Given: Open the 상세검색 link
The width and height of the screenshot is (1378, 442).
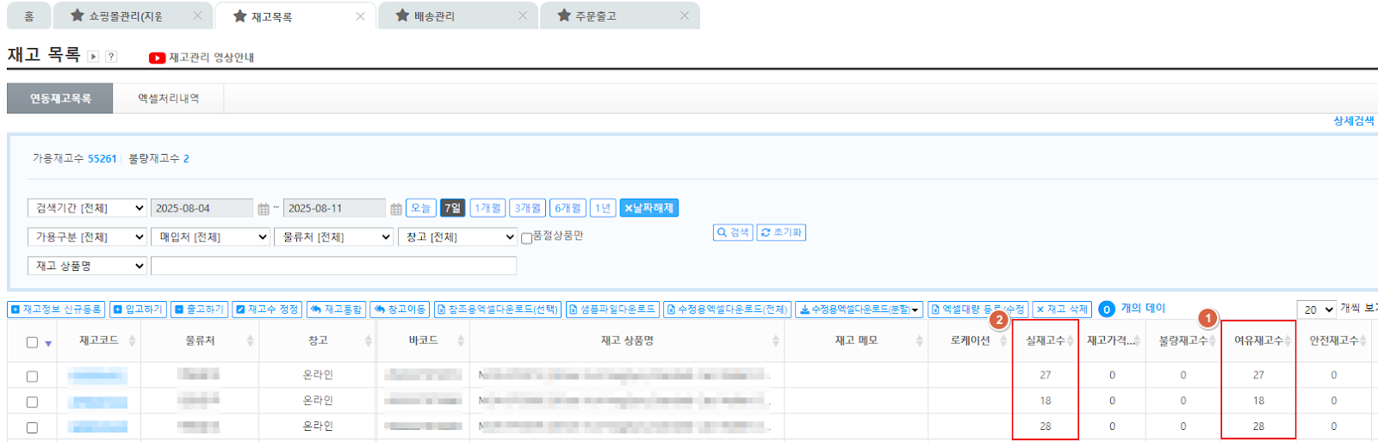Looking at the screenshot, I should coord(1354,121).
